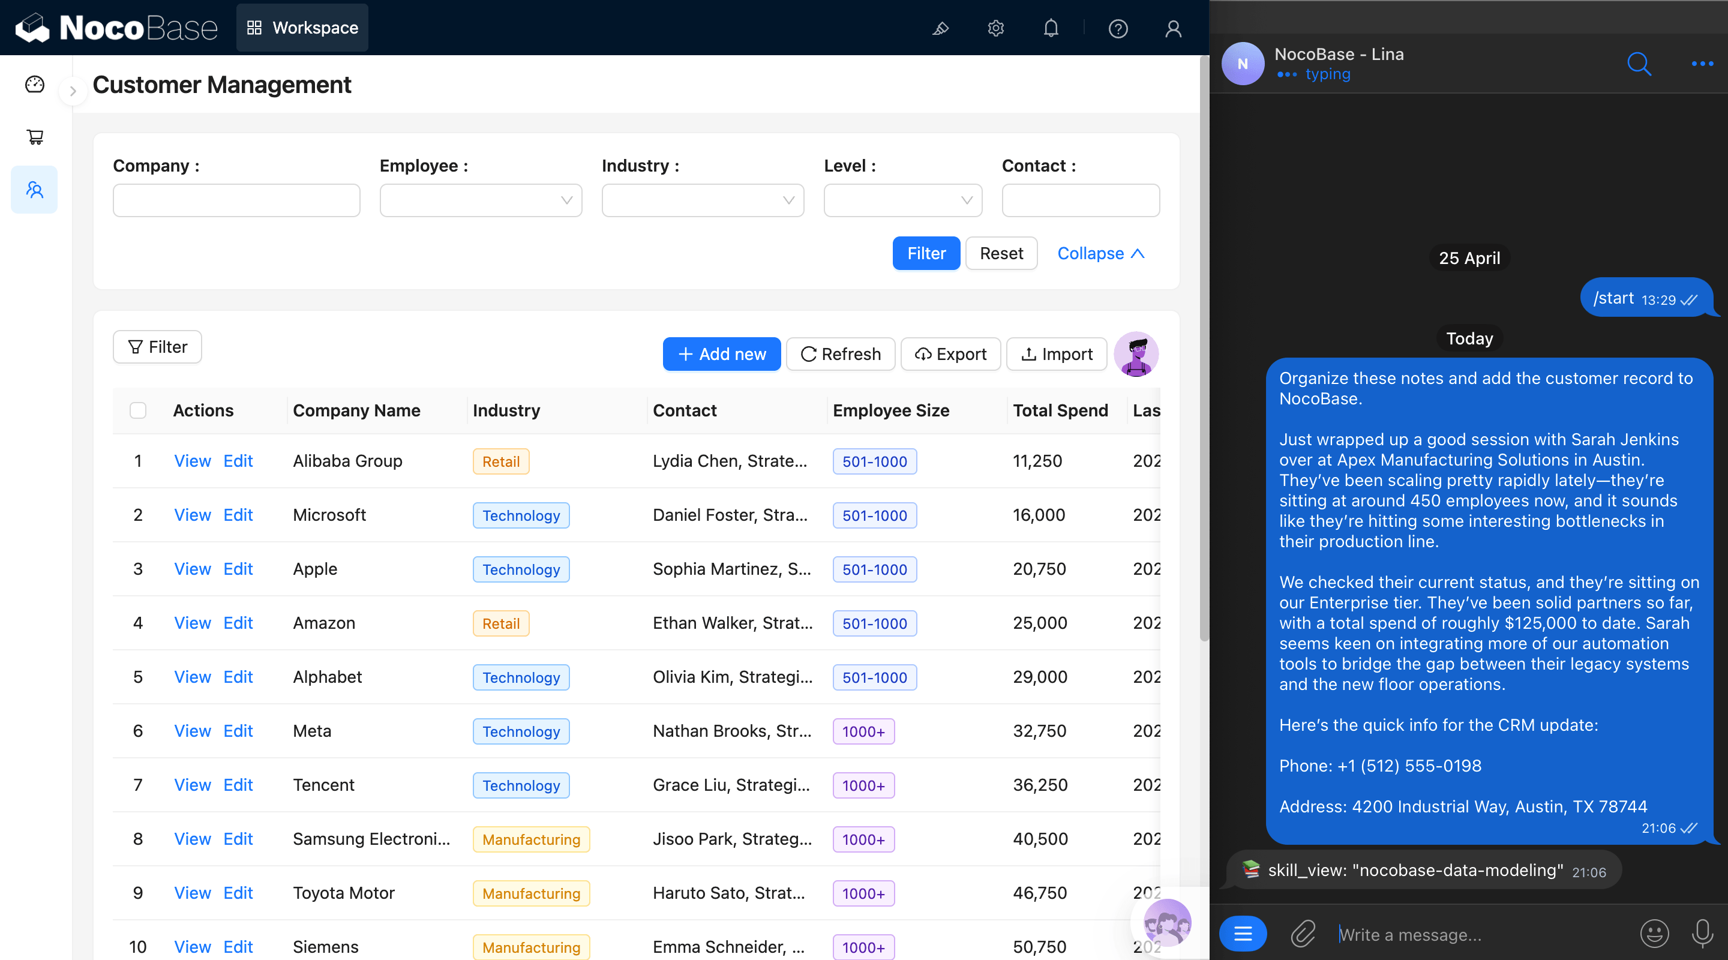Select the Customers sidebar menu item
The image size is (1728, 960).
(x=35, y=190)
